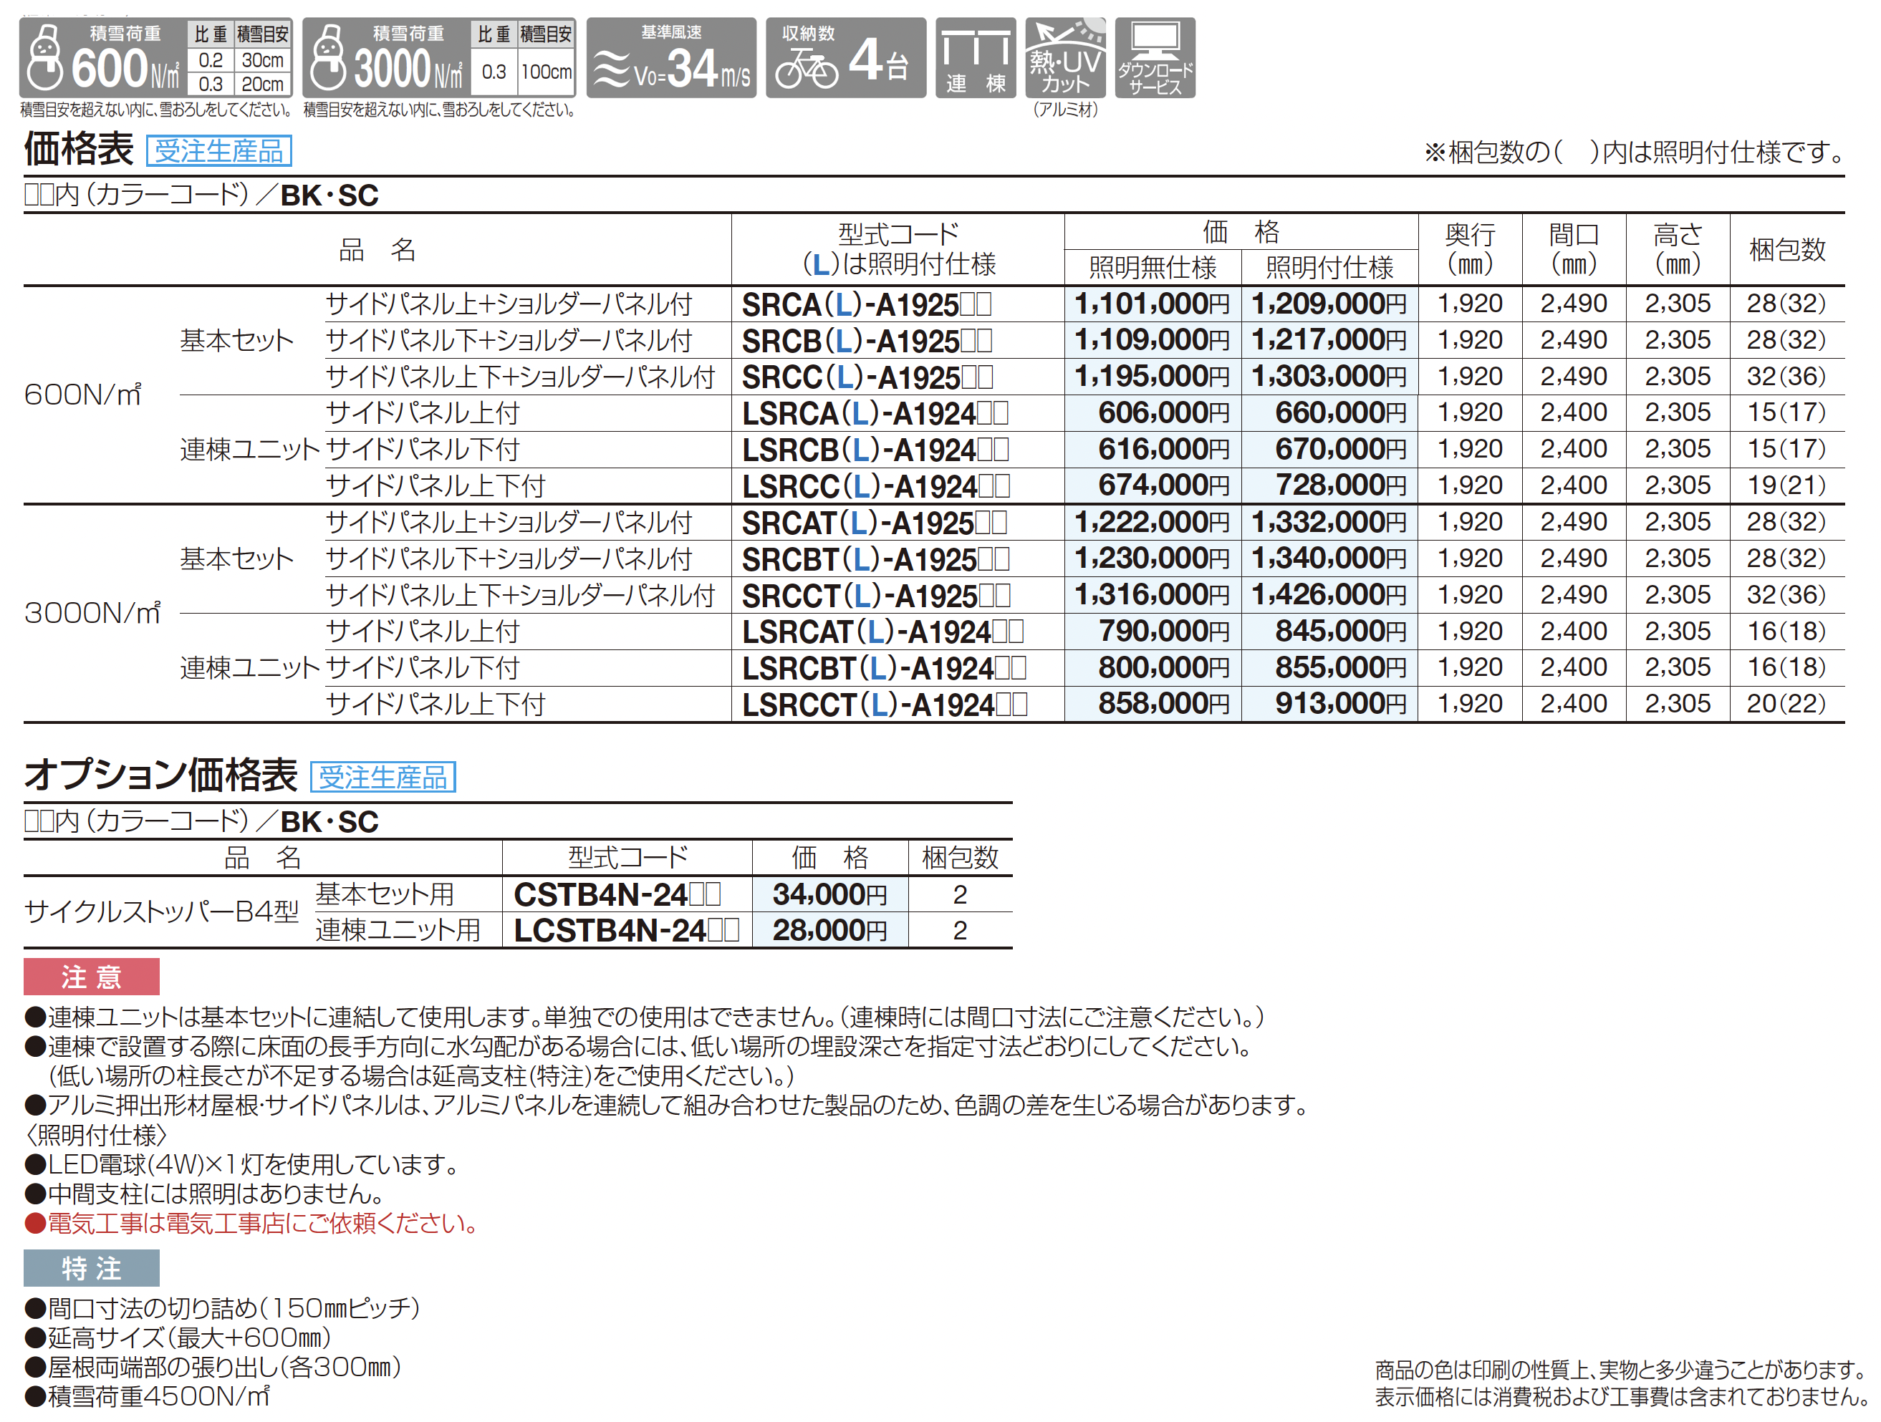The width and height of the screenshot is (1881, 1422).
Task: Click the 3000N/㎡ snow load snowman icon
Action: tap(328, 58)
